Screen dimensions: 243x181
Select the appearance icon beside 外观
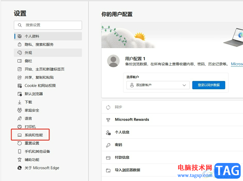pyautogui.click(x=20, y=52)
